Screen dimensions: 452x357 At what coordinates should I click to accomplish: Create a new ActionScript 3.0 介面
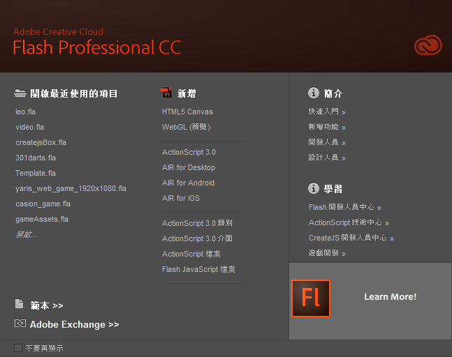(x=197, y=238)
